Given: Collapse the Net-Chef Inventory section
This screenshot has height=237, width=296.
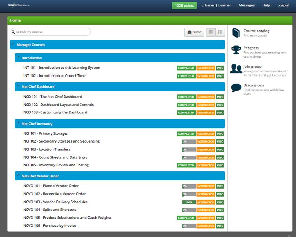Looking at the screenshot, I should tap(18, 123).
